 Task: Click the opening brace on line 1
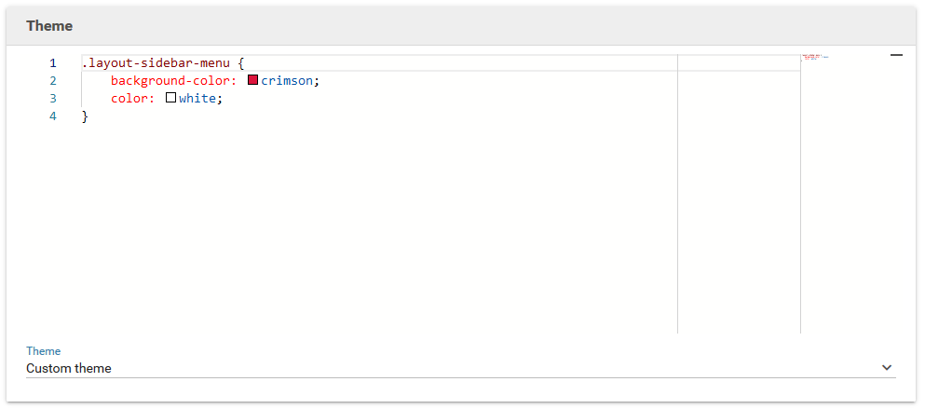tap(240, 63)
